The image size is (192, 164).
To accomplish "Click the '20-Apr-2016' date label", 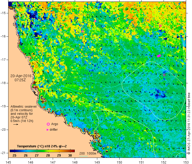I will 21,76.
